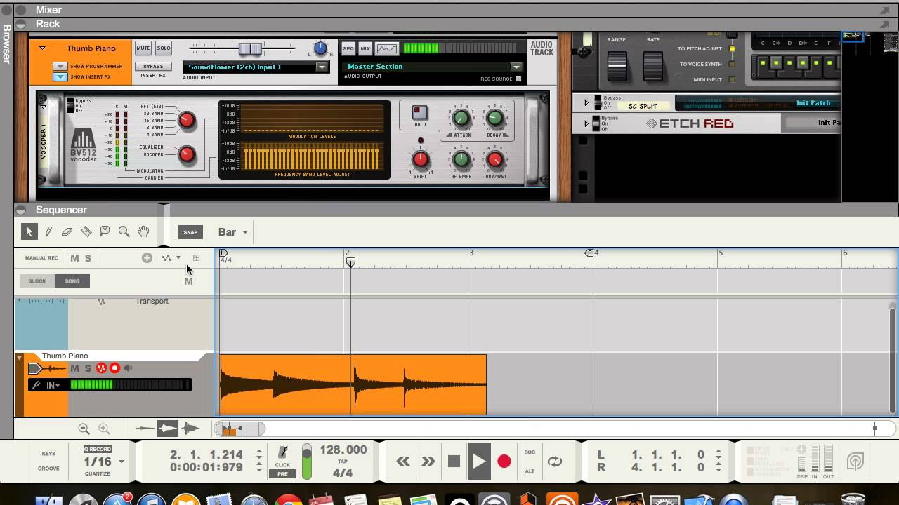Click the add track plus icon

pos(147,258)
